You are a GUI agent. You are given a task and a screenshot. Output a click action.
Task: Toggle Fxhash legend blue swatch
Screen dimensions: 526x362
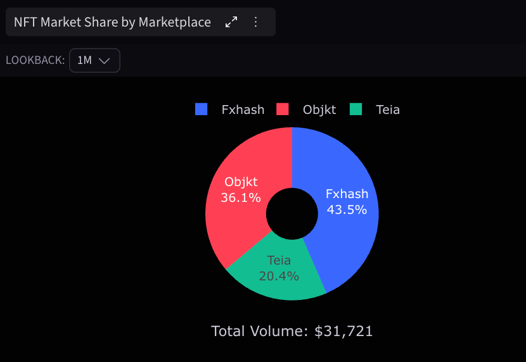(x=202, y=109)
